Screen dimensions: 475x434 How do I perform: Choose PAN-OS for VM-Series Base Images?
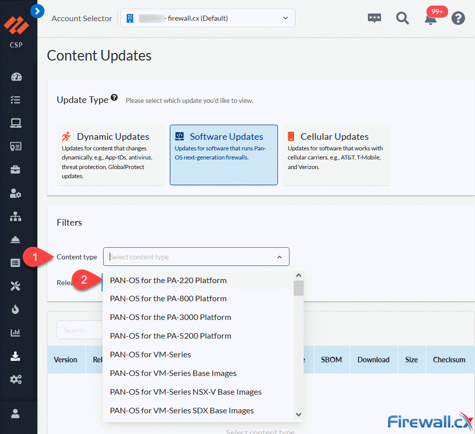[x=198, y=373]
